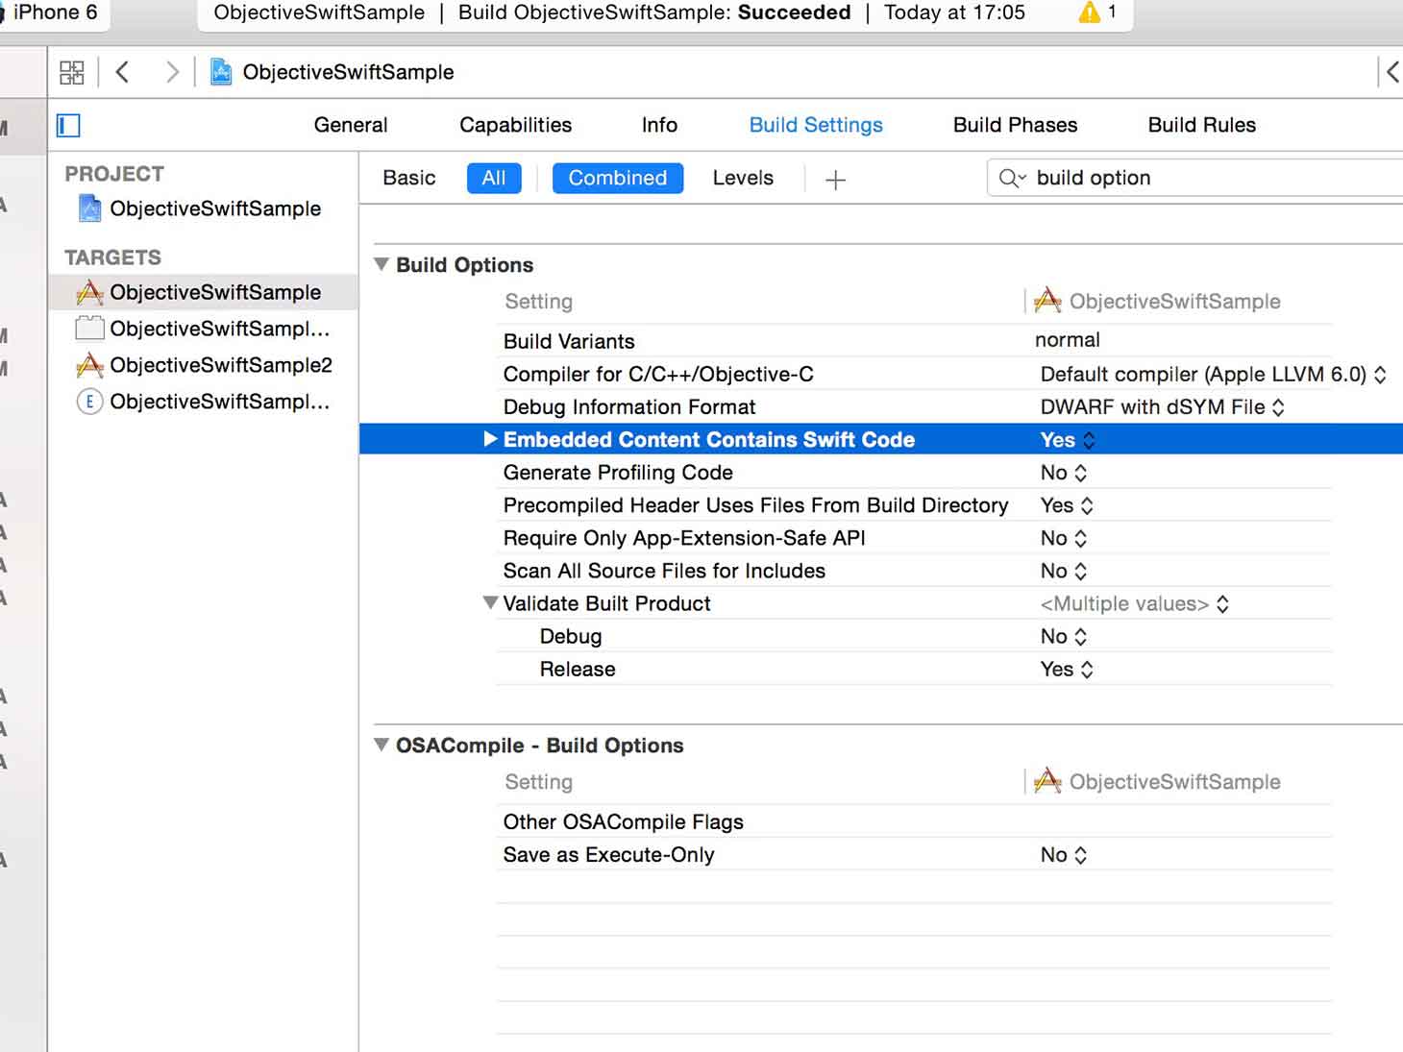Add a build setting with plus icon
The height and width of the screenshot is (1052, 1403).
(x=835, y=180)
